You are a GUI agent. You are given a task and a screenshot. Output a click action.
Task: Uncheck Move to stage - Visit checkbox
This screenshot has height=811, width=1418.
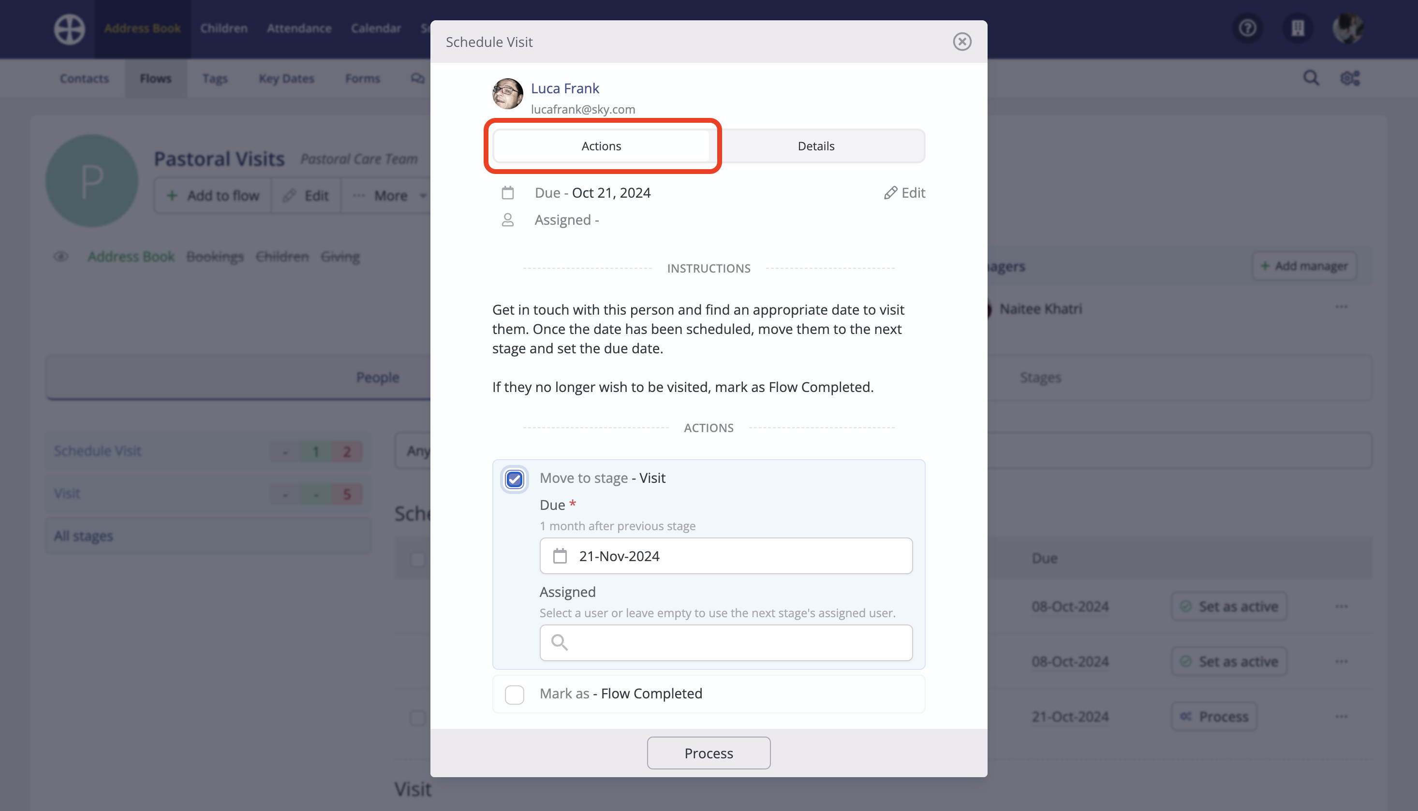pyautogui.click(x=514, y=479)
